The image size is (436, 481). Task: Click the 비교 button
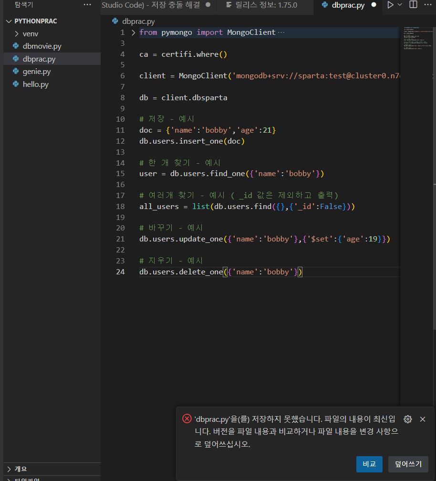click(x=369, y=464)
